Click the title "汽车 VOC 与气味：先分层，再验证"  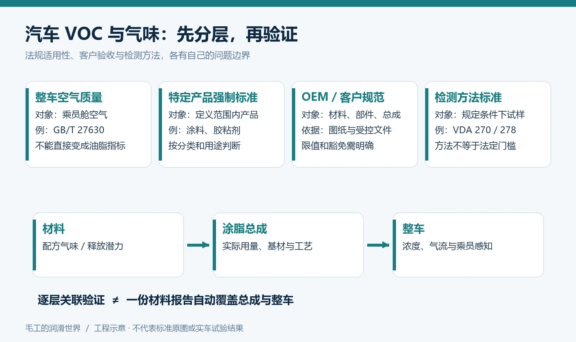click(x=161, y=34)
